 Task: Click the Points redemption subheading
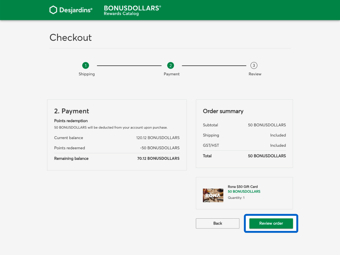[x=71, y=121]
